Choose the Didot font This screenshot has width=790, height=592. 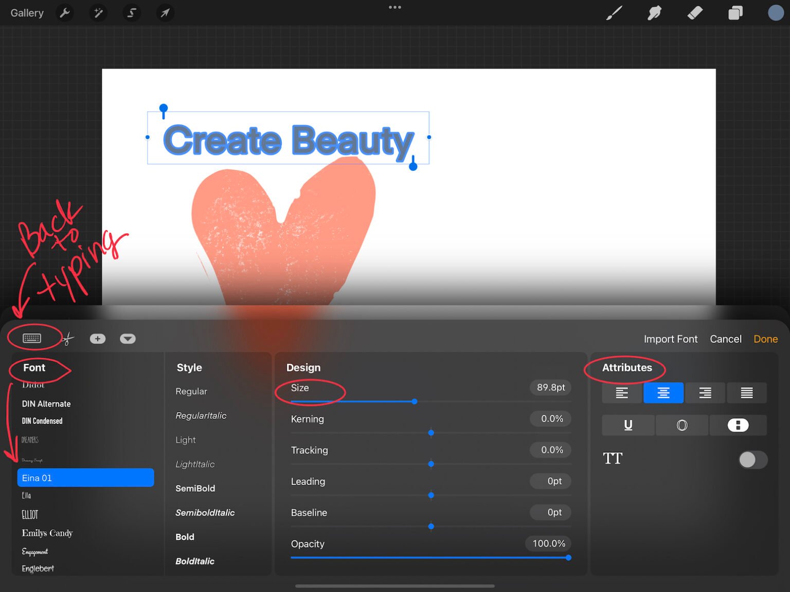(33, 385)
